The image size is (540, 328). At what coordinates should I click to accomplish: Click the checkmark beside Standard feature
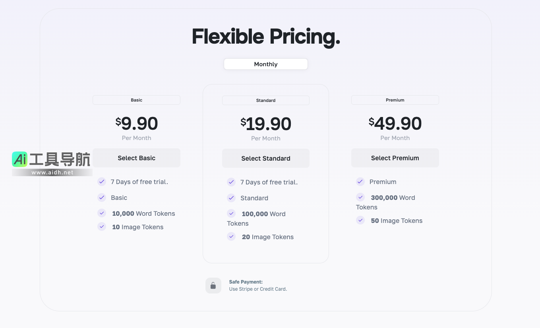pos(231,198)
